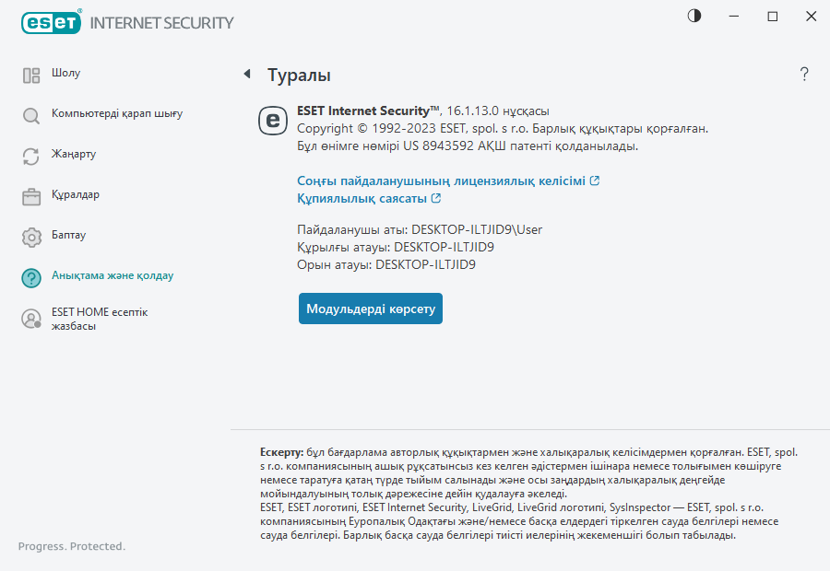Minimize the ESET window

pyautogui.click(x=733, y=17)
